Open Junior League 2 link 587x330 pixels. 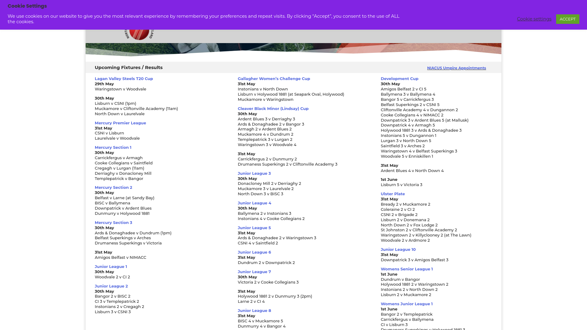pyautogui.click(x=111, y=286)
